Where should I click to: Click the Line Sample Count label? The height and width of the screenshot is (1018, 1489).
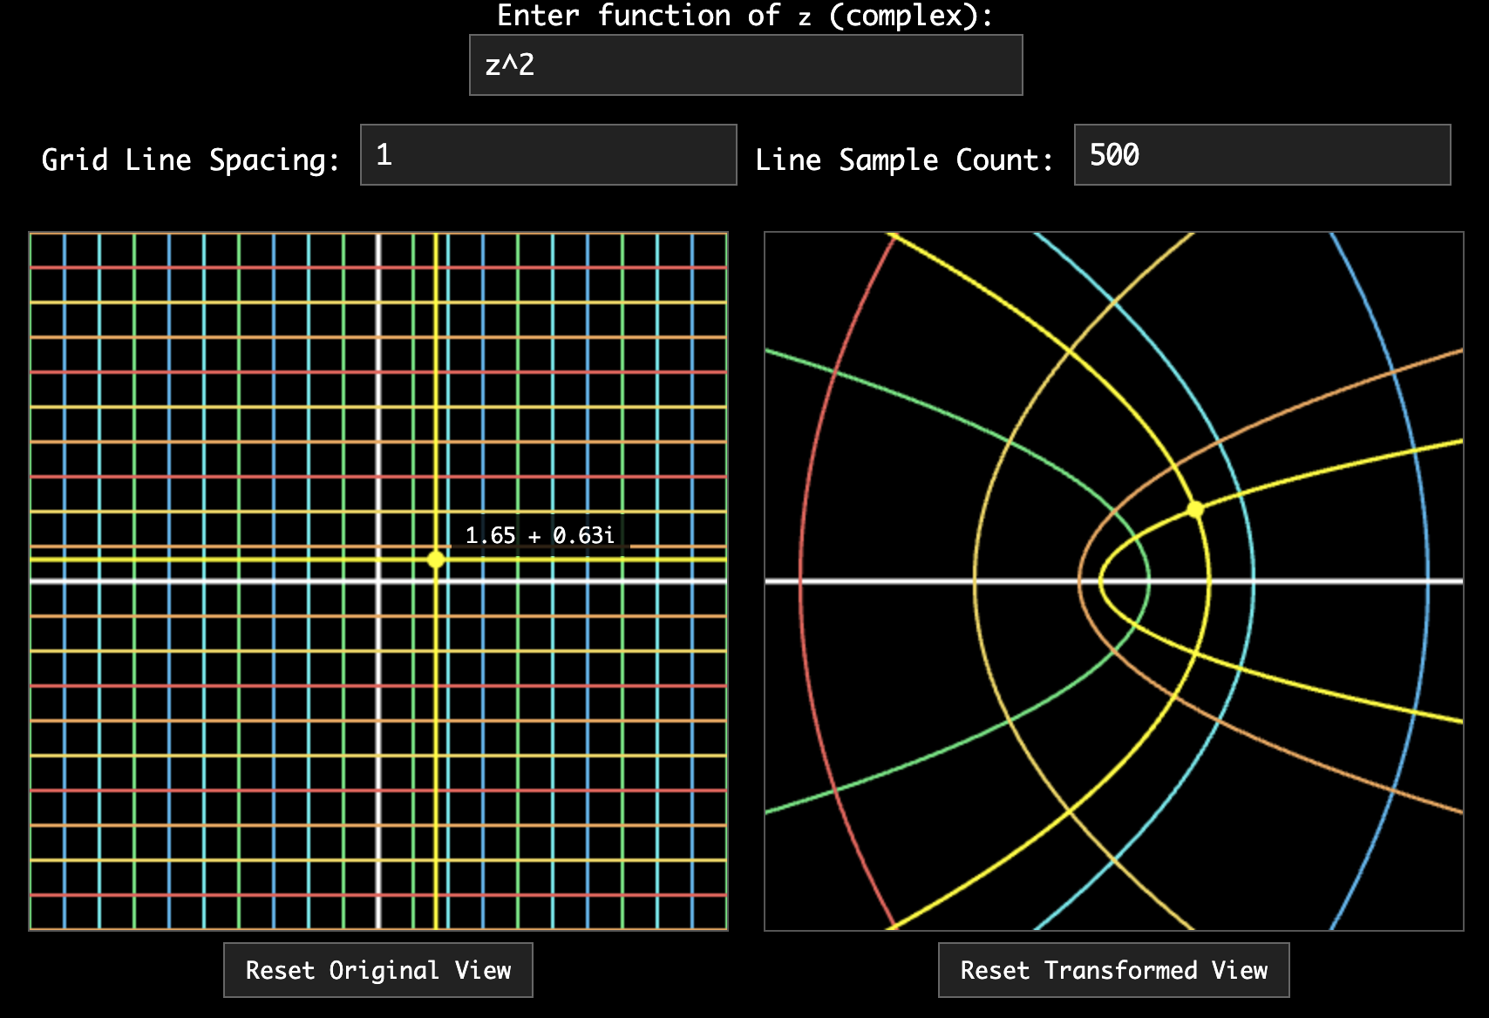tap(904, 160)
